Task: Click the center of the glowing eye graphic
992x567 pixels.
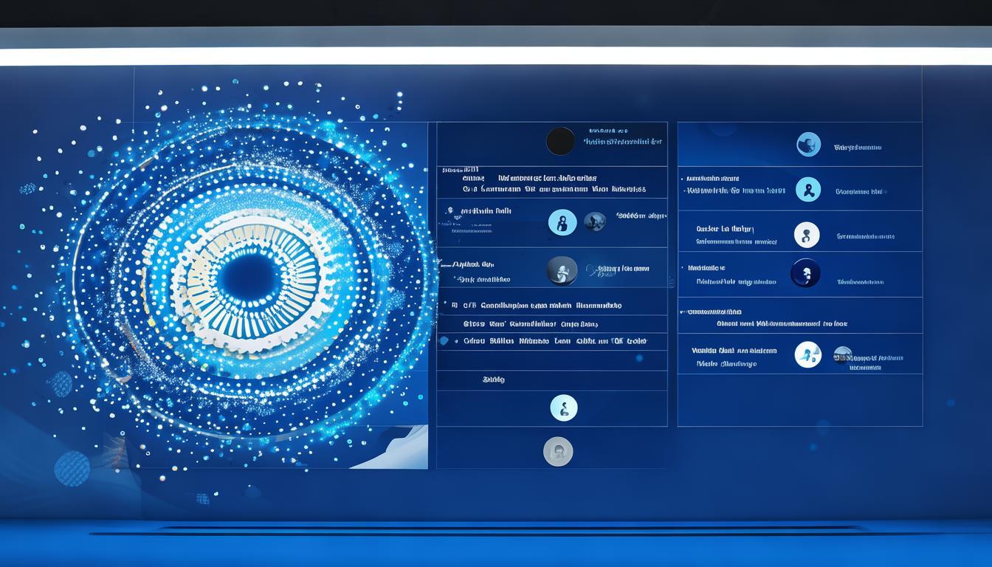Action: pyautogui.click(x=250, y=278)
